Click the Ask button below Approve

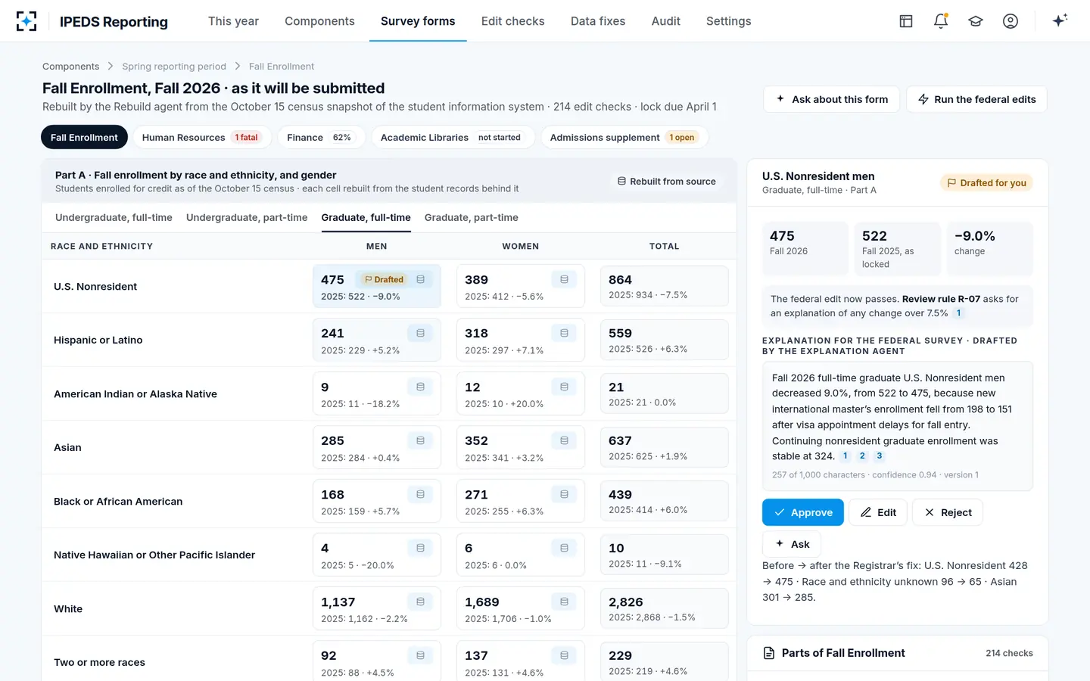[x=791, y=544]
